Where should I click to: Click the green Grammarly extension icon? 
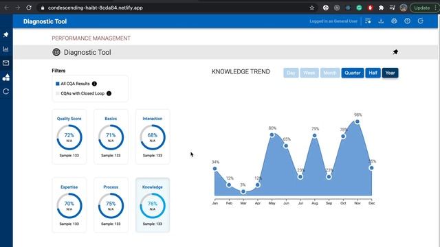pos(359,8)
